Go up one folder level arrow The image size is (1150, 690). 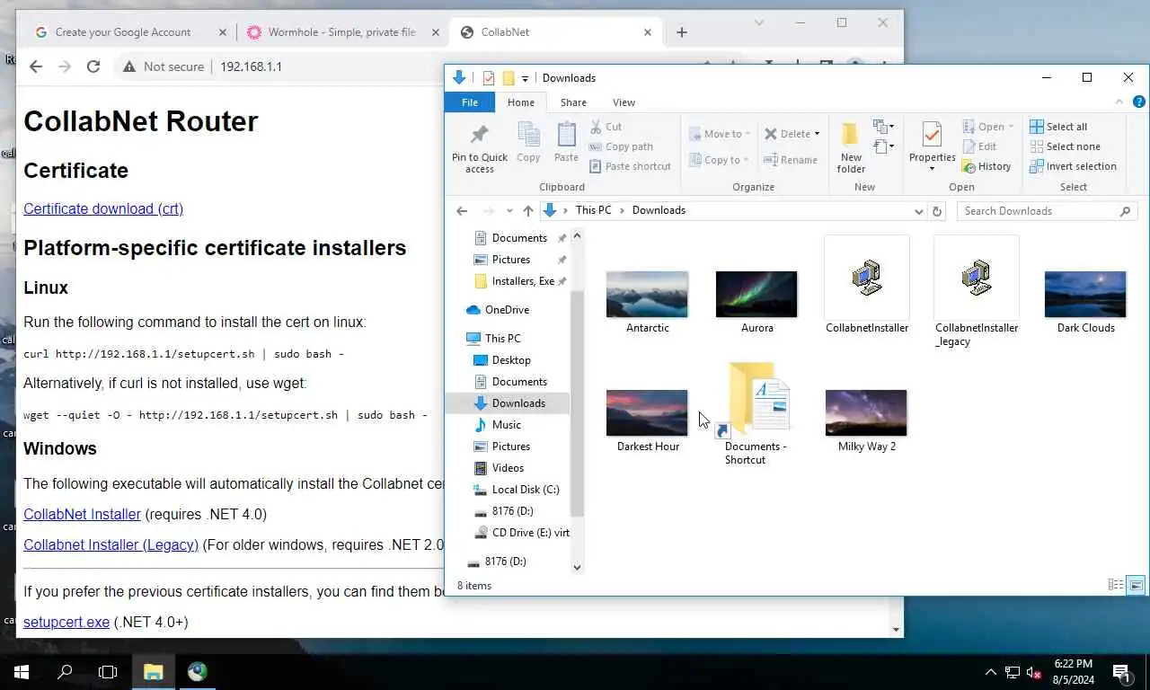click(x=528, y=211)
